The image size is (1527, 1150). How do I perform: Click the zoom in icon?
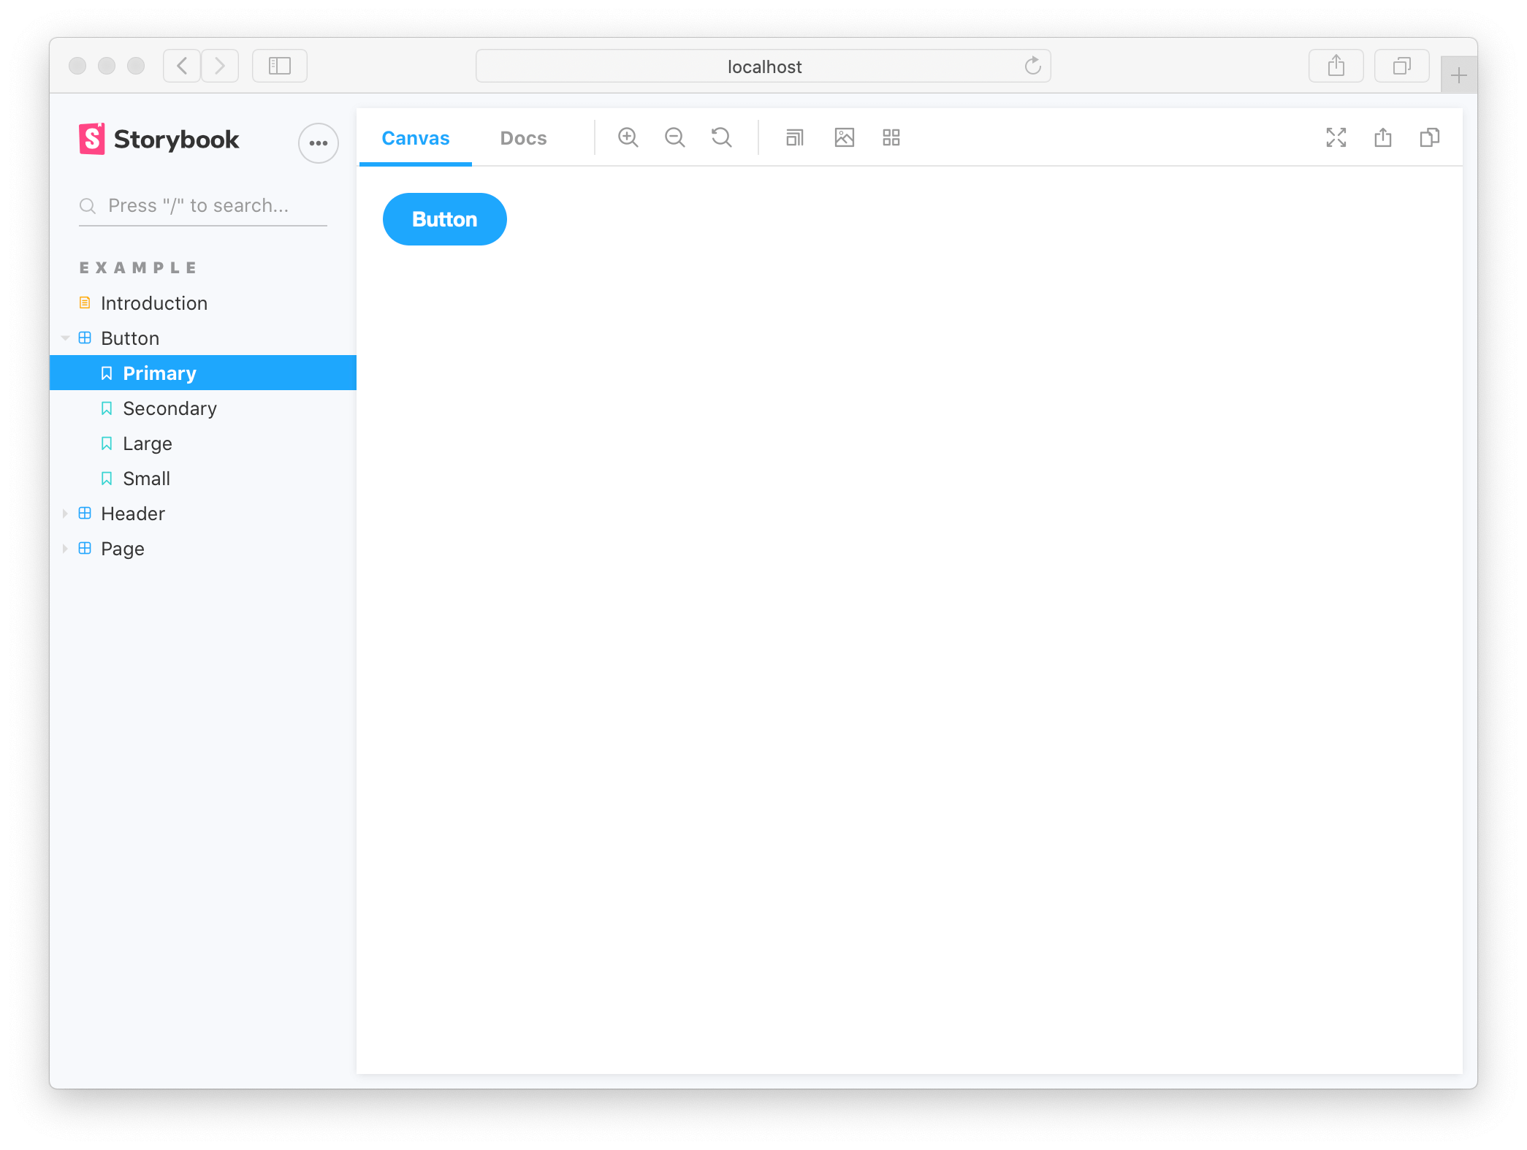coord(629,137)
